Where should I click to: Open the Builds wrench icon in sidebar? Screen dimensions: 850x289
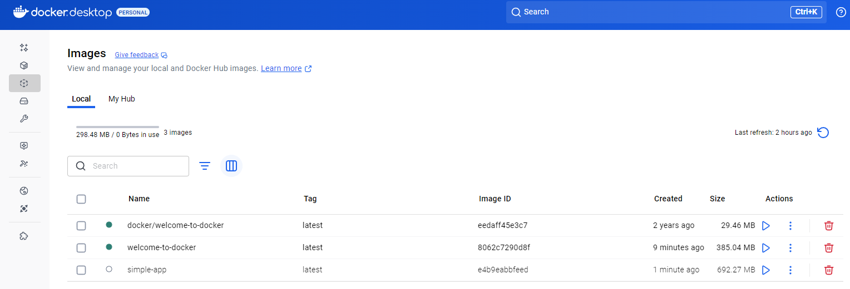coord(24,119)
